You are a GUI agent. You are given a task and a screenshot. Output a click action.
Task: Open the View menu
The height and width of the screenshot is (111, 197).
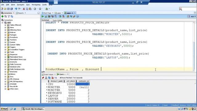13,5
